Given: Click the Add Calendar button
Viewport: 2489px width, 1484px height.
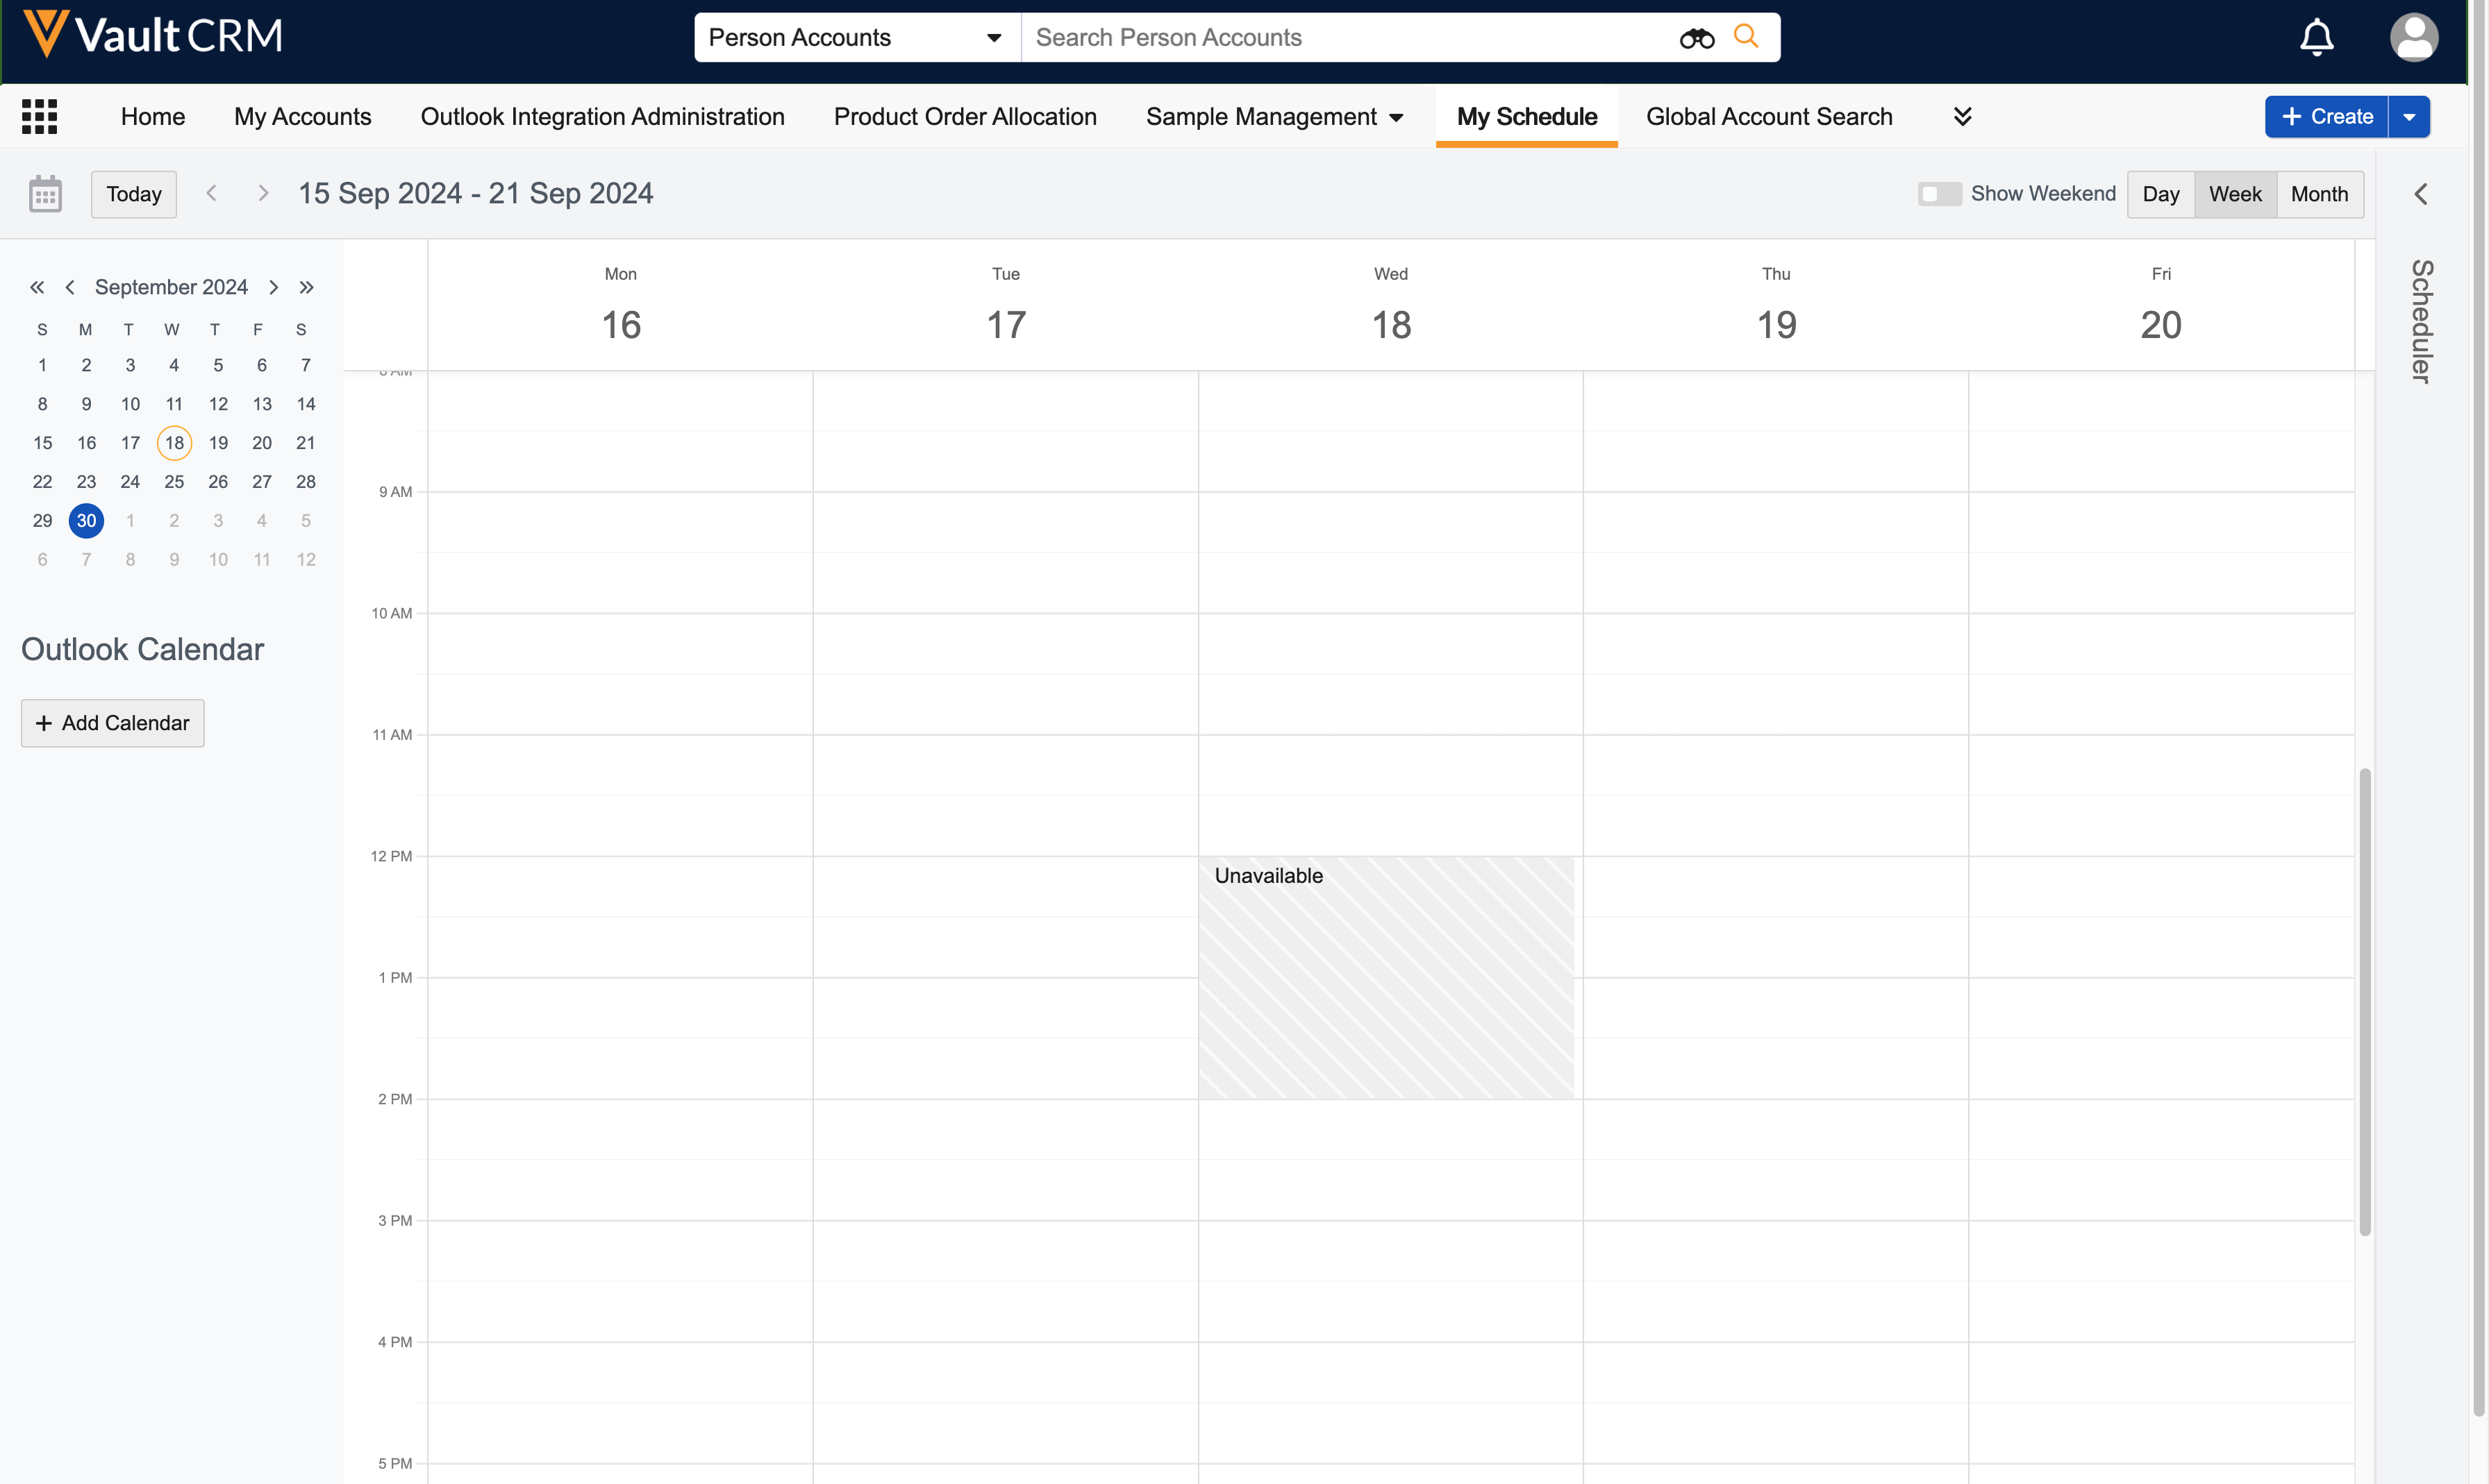Looking at the screenshot, I should click(112, 723).
